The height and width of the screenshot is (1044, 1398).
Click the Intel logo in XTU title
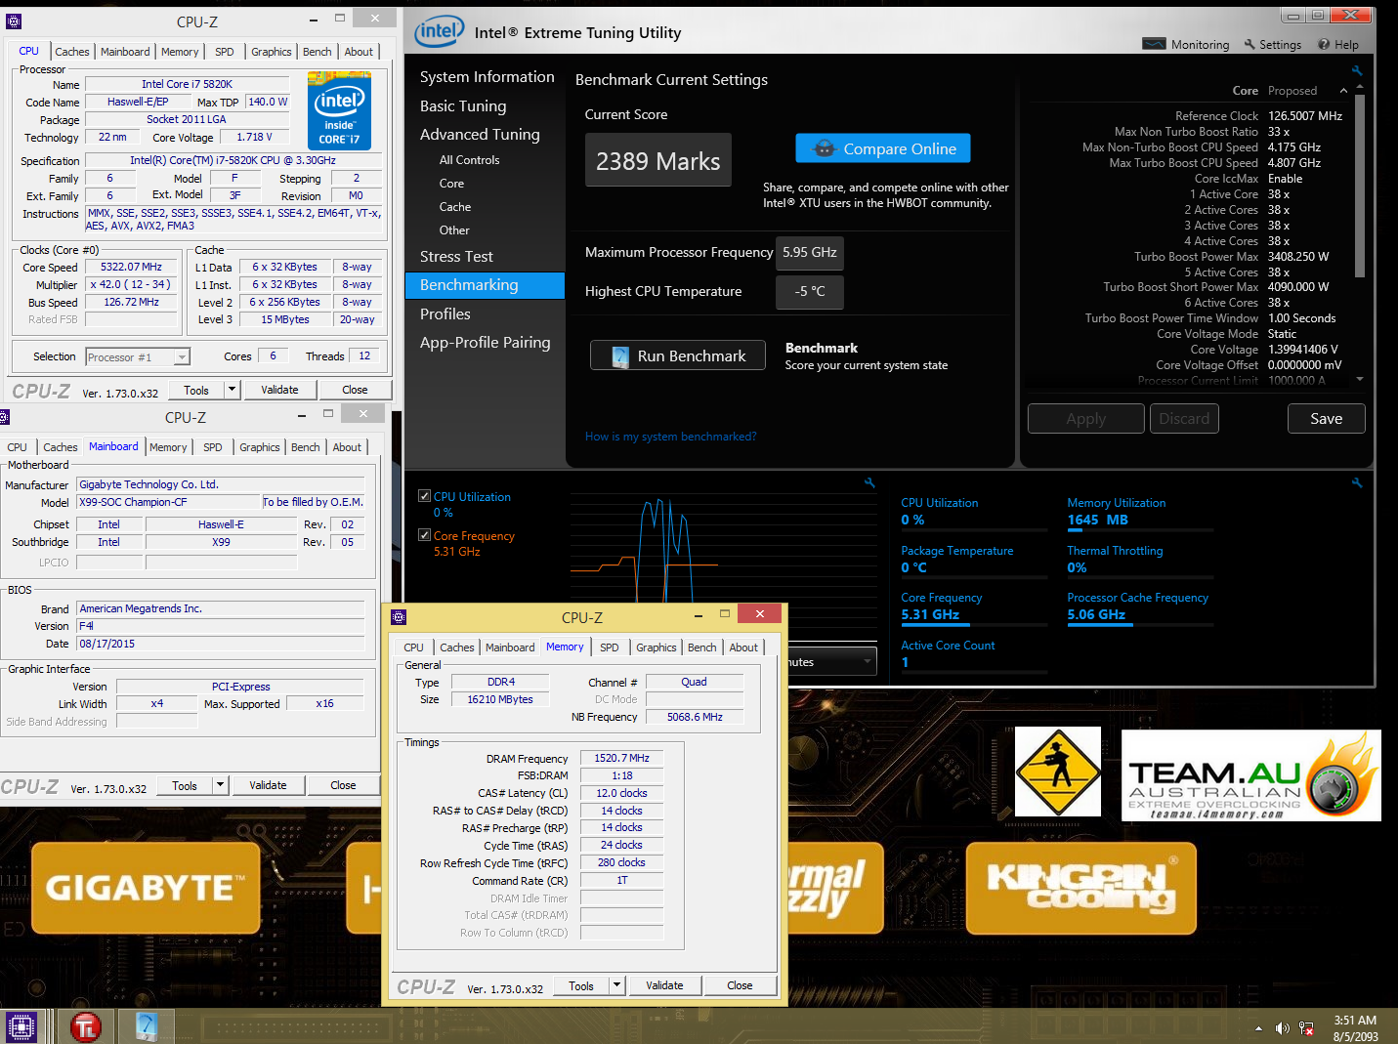pos(440,31)
